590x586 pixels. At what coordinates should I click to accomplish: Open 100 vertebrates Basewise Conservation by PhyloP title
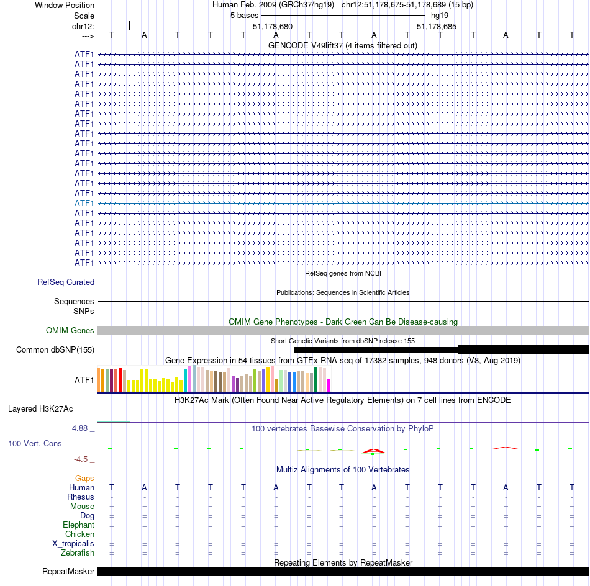coord(342,429)
